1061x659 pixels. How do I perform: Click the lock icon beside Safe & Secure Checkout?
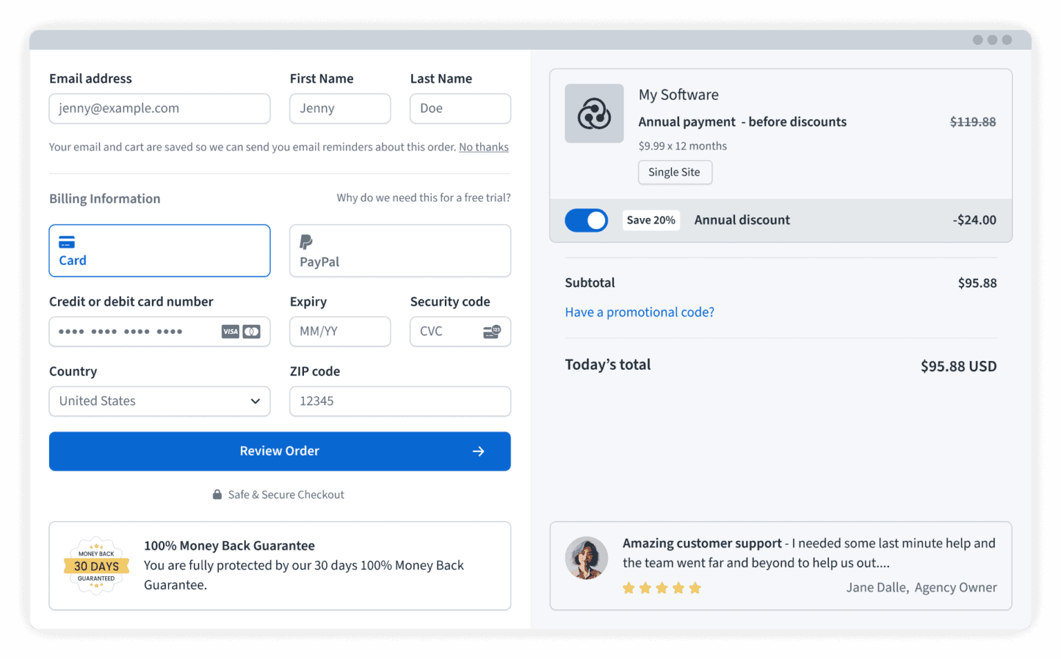pyautogui.click(x=217, y=495)
